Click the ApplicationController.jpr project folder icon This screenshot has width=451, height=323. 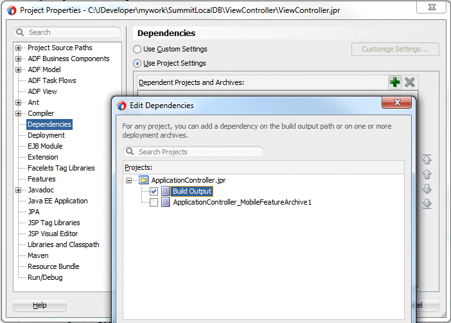point(143,180)
